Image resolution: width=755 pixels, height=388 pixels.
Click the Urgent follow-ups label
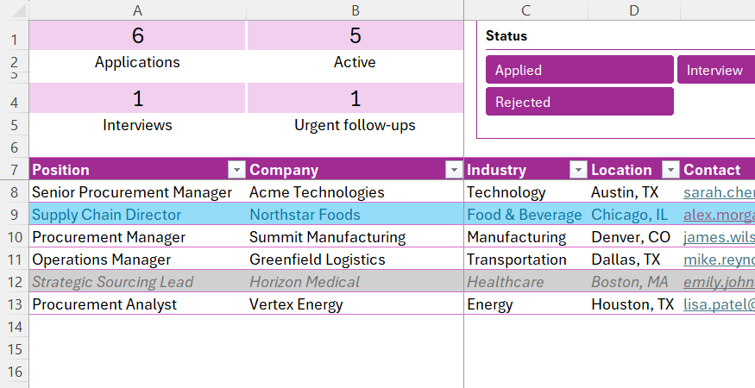coord(355,125)
